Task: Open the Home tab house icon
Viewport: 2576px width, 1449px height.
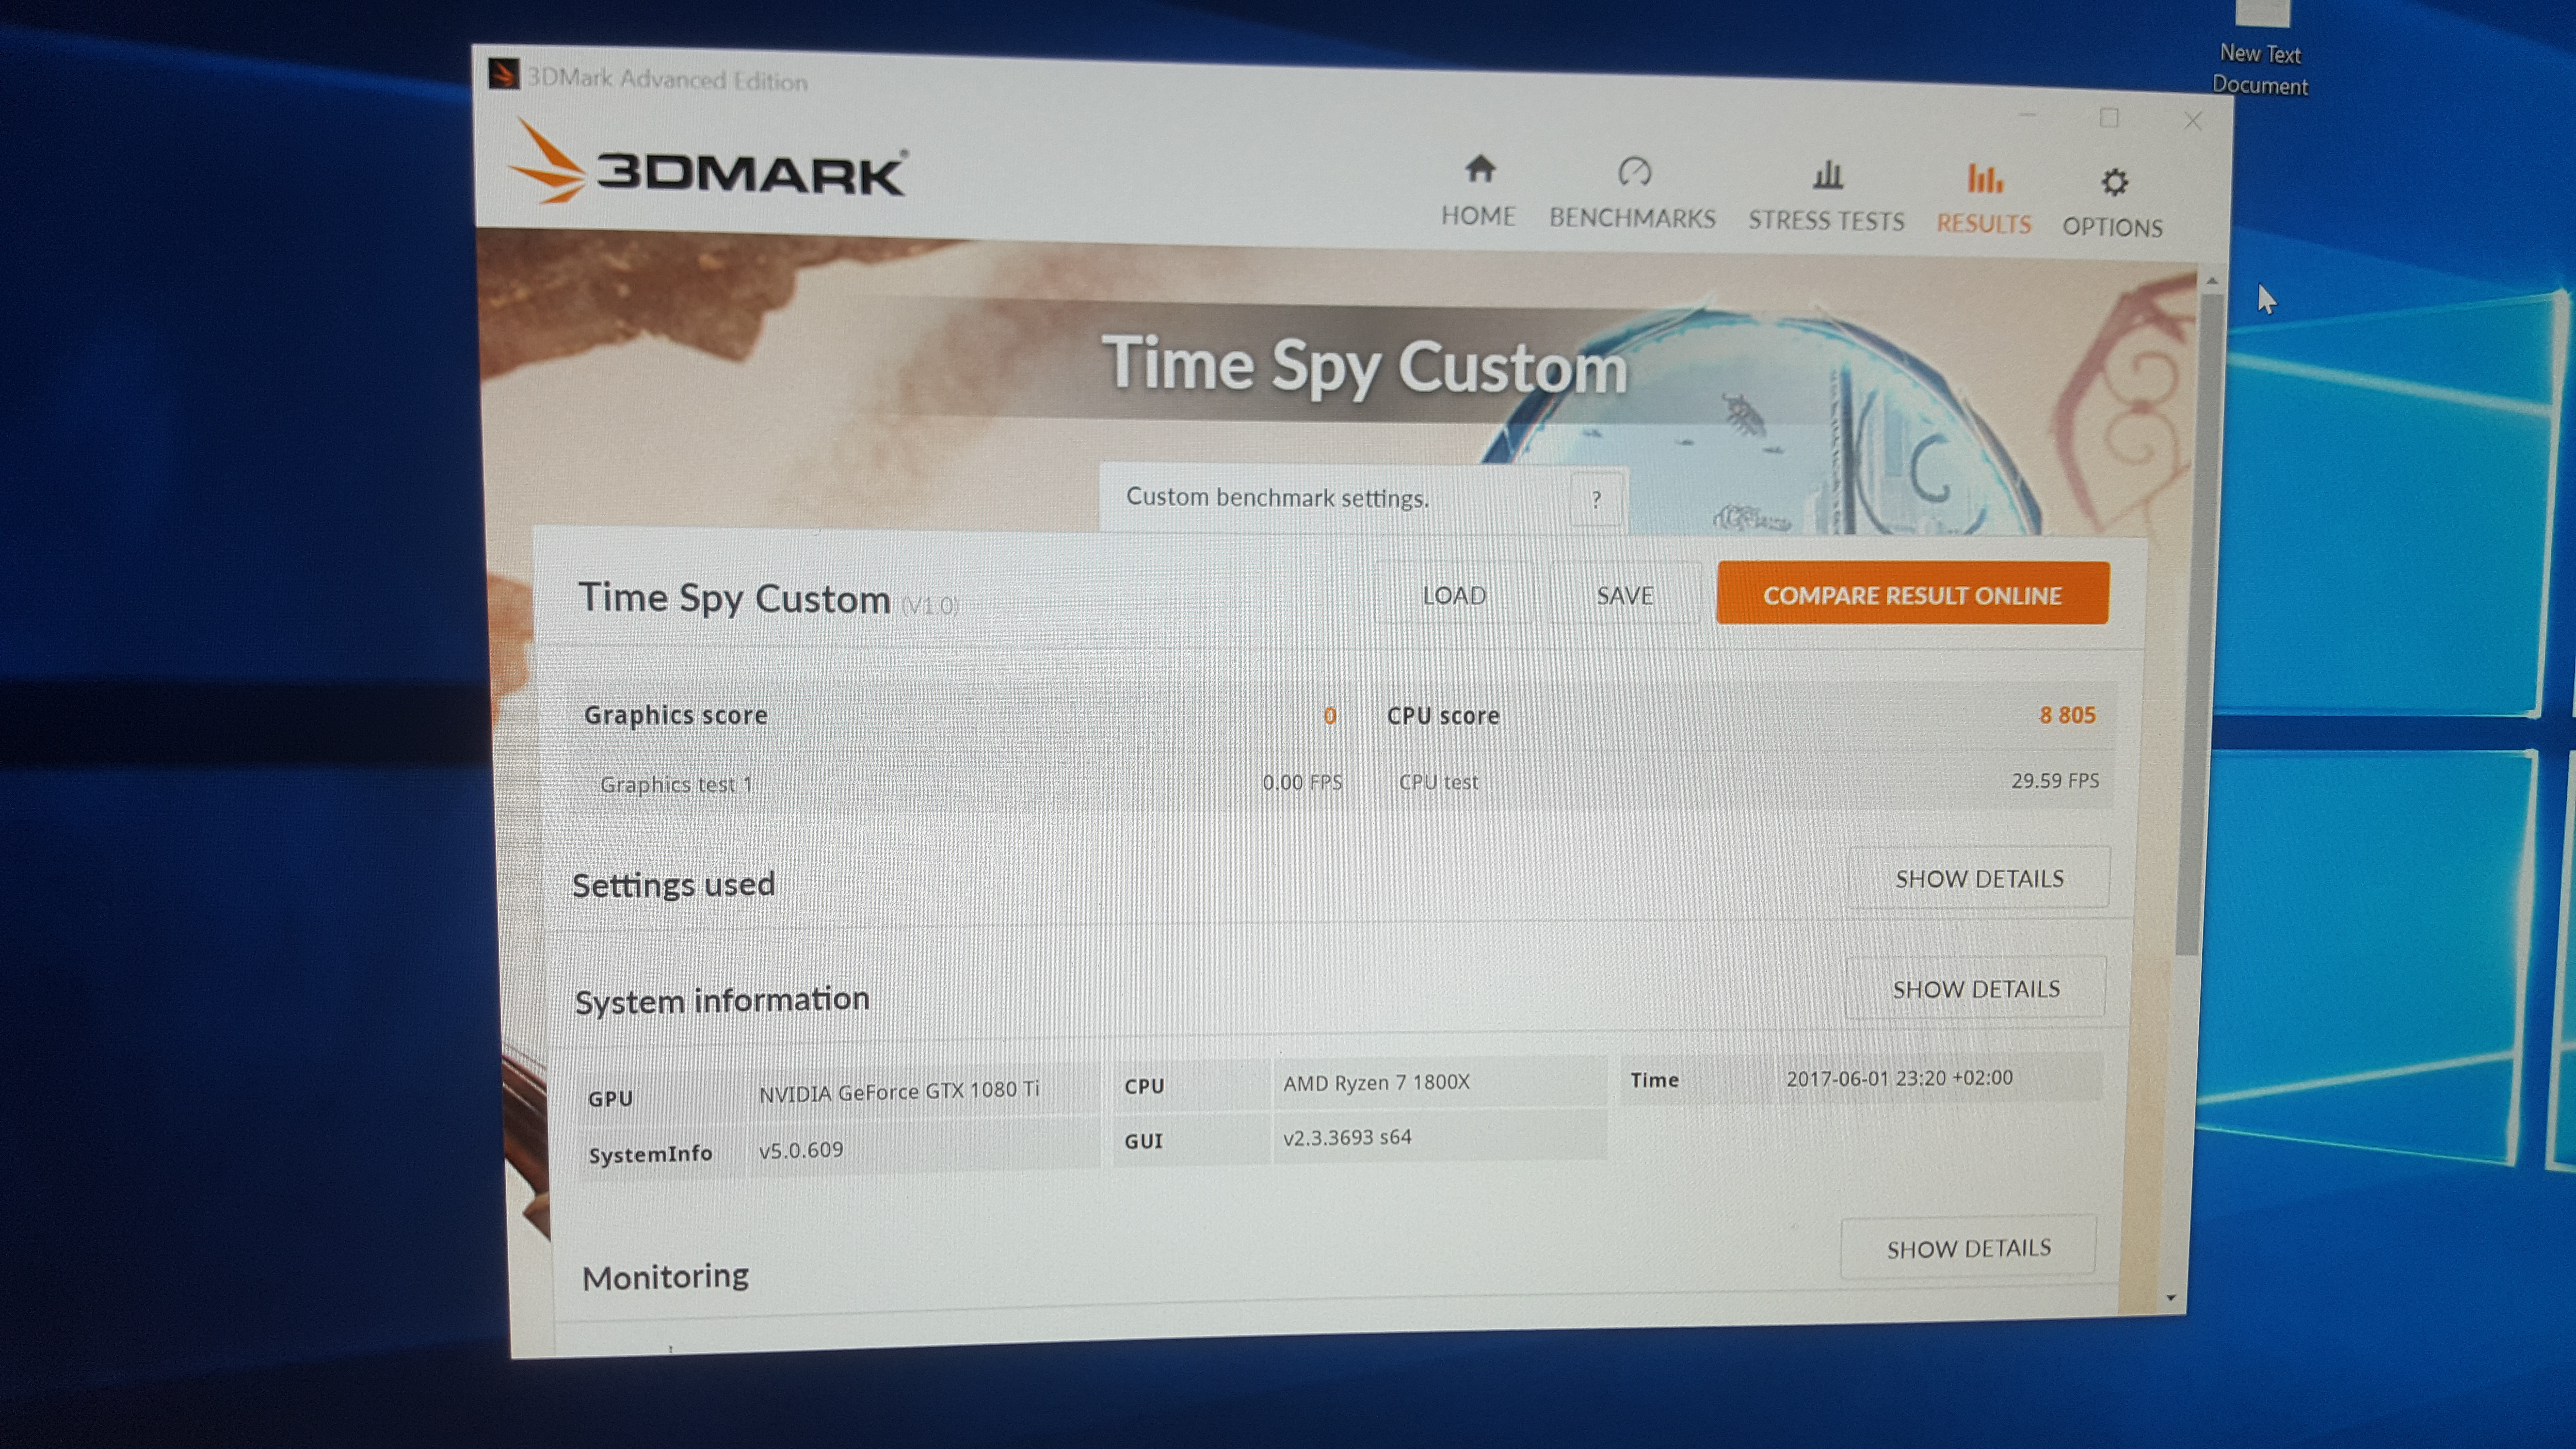Action: (1480, 168)
